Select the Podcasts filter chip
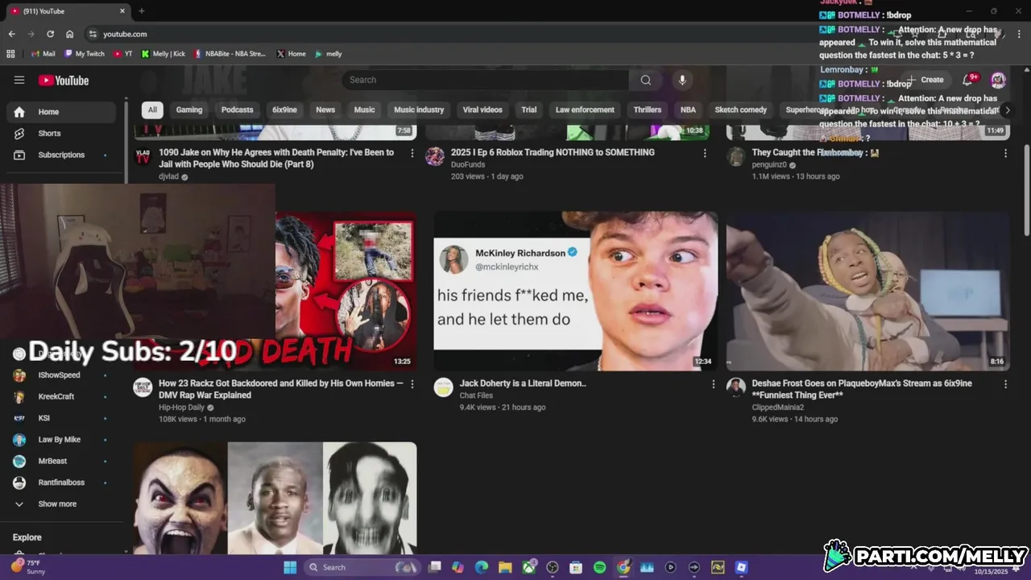Screen dimensions: 1031x580 point(237,110)
